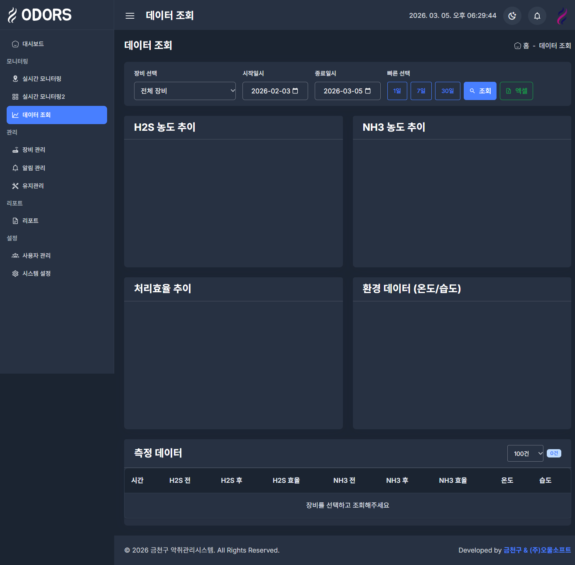
Task: Select the 7일 quick range option
Action: click(421, 90)
